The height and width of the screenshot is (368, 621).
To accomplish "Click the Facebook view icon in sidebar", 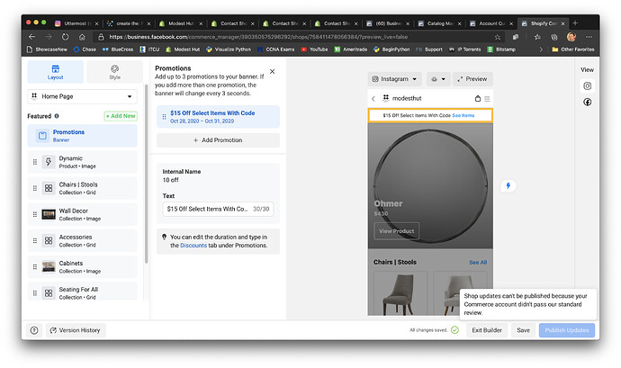I will 587,102.
